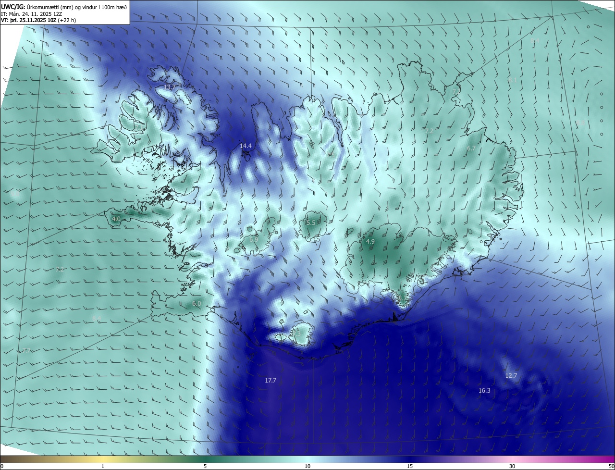Click the VT: þri. 25.11.2025 10Z line
615x470 pixels.
(38, 20)
